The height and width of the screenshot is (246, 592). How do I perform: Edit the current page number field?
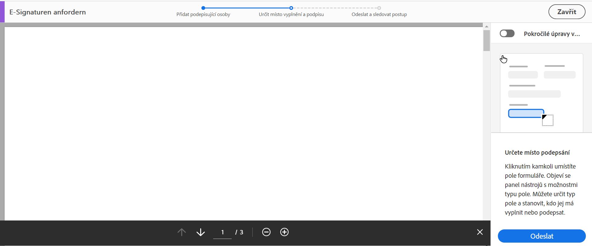pyautogui.click(x=222, y=232)
